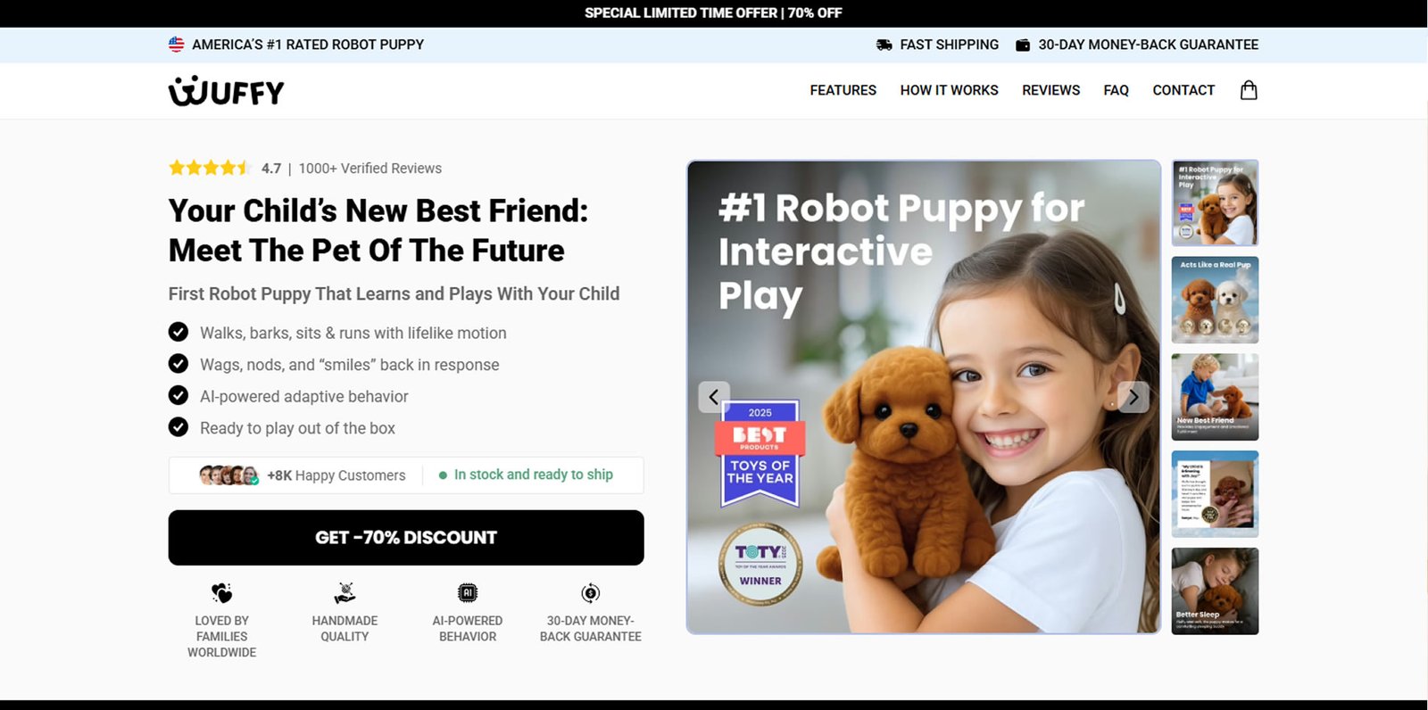Screen dimensions: 1428x710
Task: Click the AI-powered behavior chip icon
Action: [x=468, y=593]
